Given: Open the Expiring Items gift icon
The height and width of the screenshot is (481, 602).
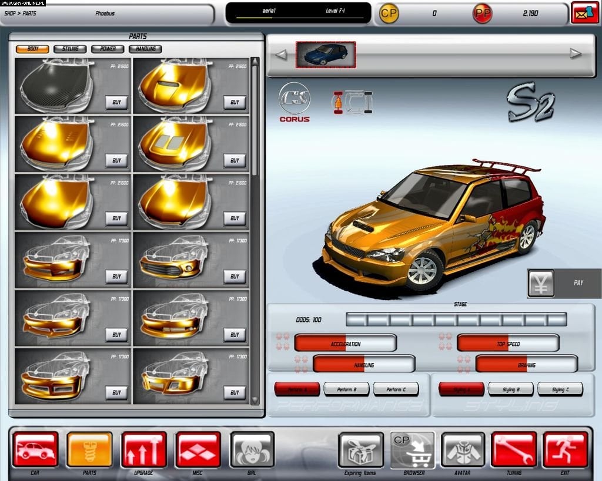Looking at the screenshot, I should [360, 450].
